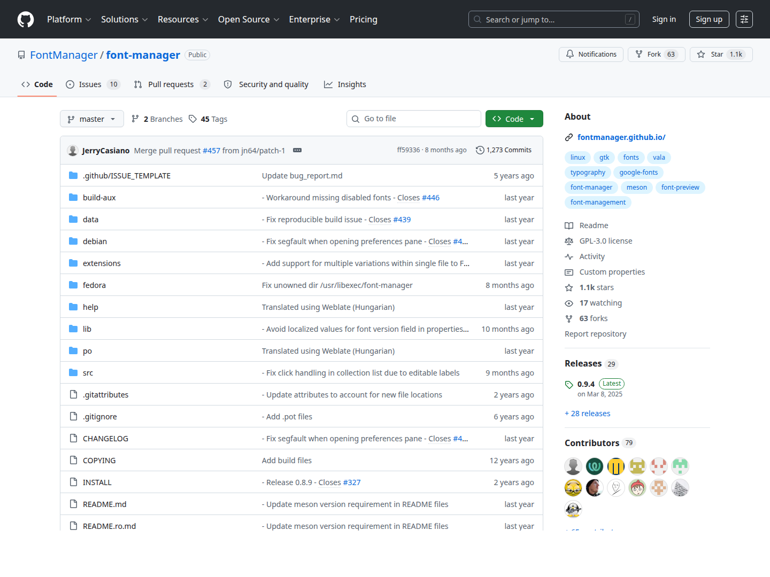770x577 pixels.
Task: Switch to the Pull requests tab
Action: (x=172, y=84)
